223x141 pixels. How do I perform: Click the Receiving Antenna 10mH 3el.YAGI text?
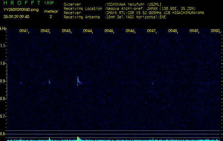136,17
